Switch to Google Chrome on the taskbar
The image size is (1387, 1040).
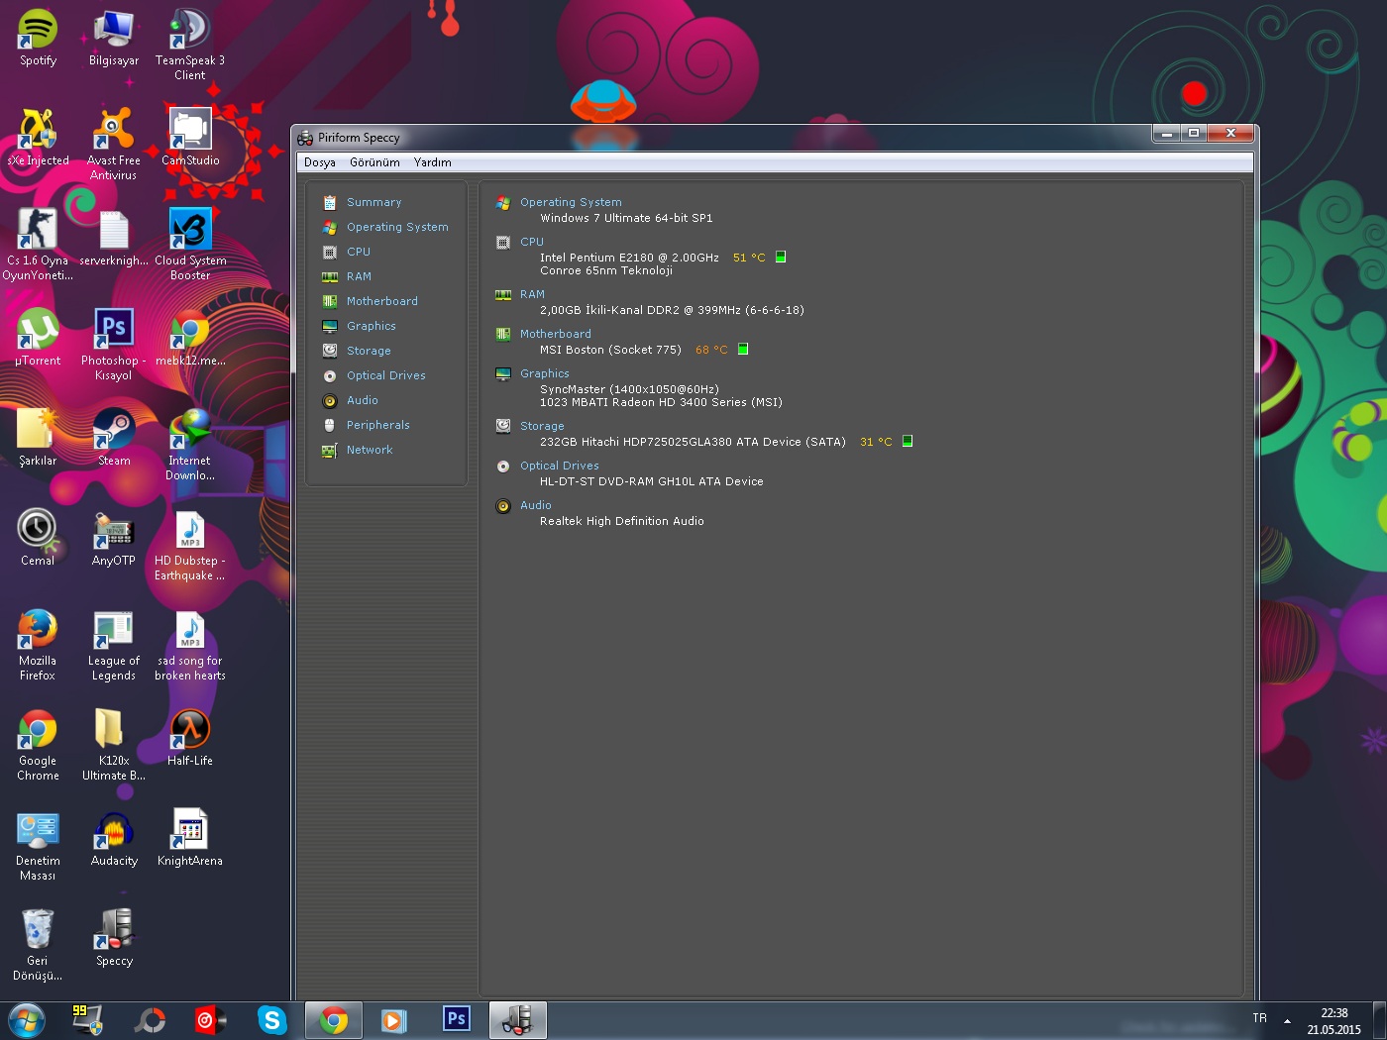point(334,1020)
